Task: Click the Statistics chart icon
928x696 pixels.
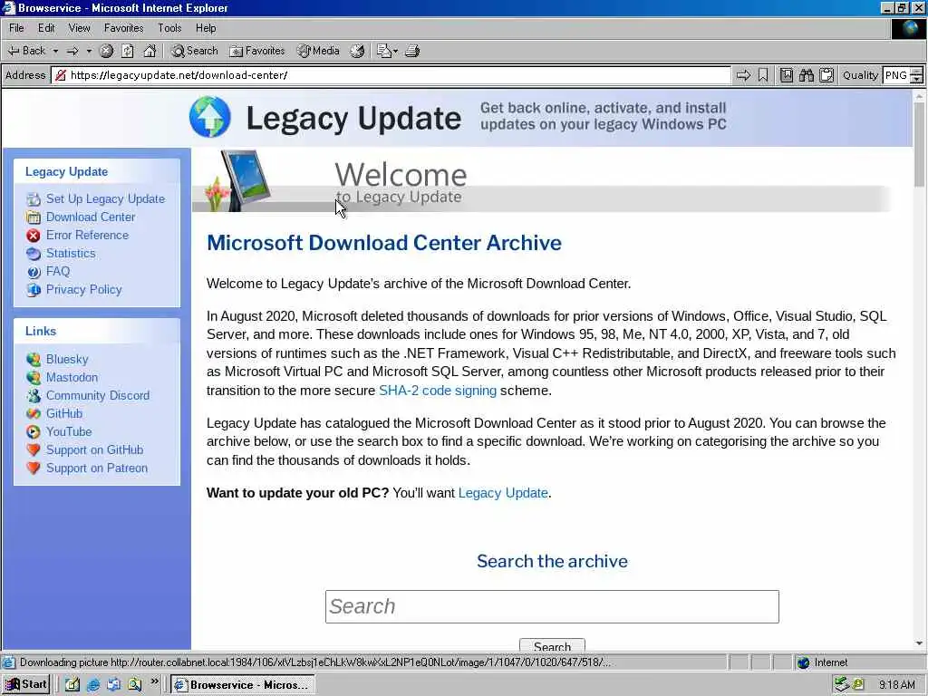Action: point(34,254)
